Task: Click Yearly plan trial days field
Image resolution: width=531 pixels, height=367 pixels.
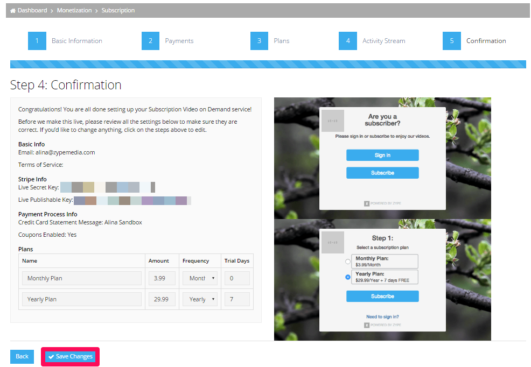Action: (x=237, y=299)
